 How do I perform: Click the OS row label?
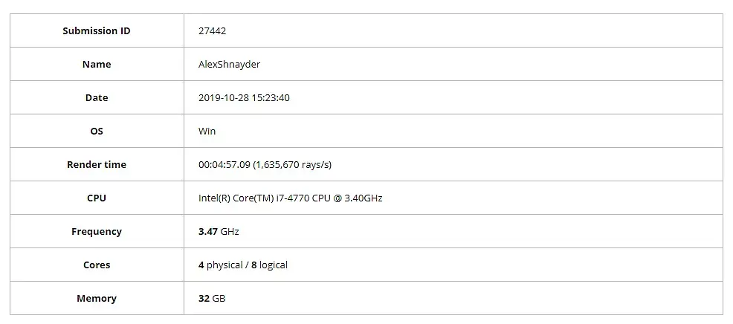97,131
